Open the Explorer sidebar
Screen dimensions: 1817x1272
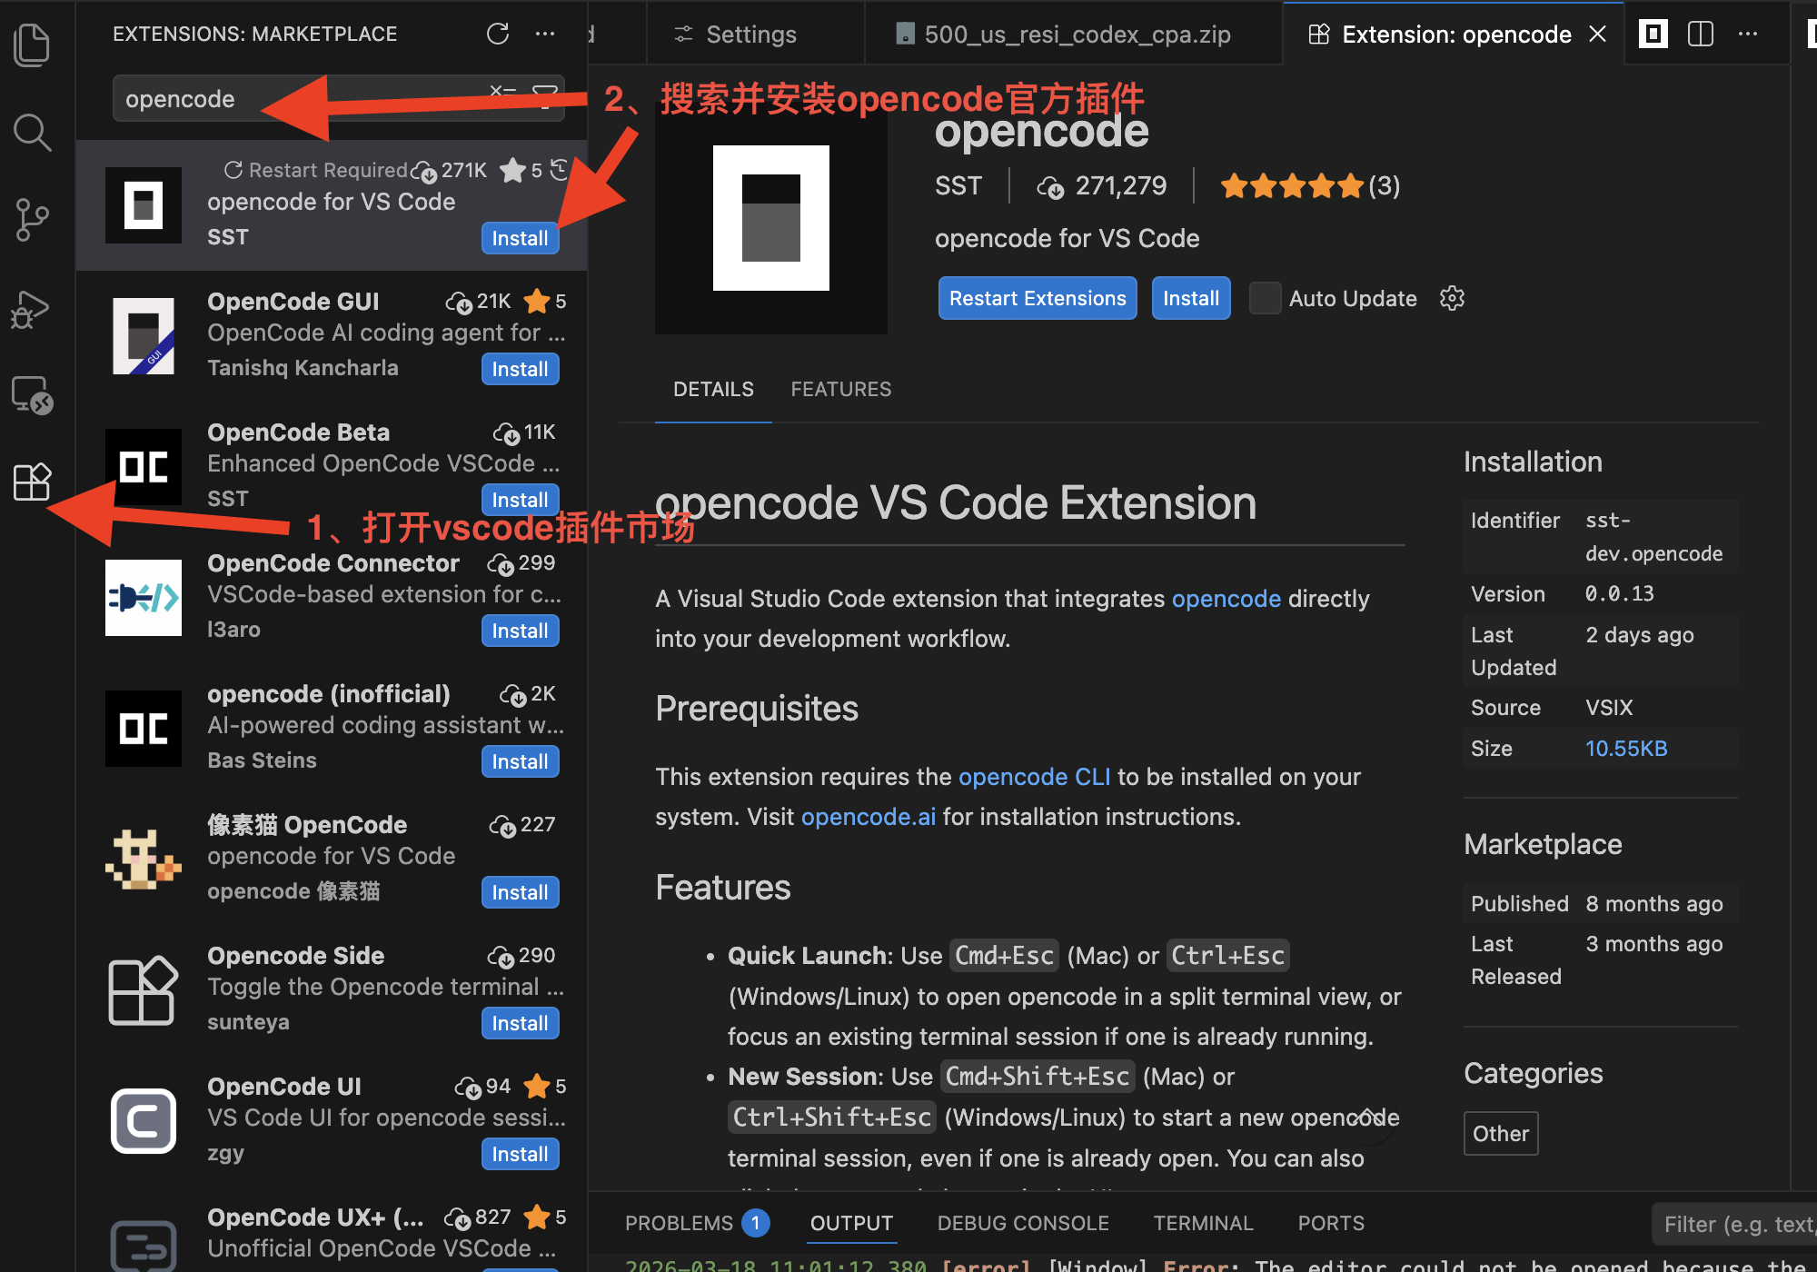pos(32,44)
